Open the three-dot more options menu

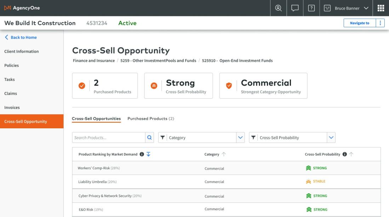coord(381,23)
